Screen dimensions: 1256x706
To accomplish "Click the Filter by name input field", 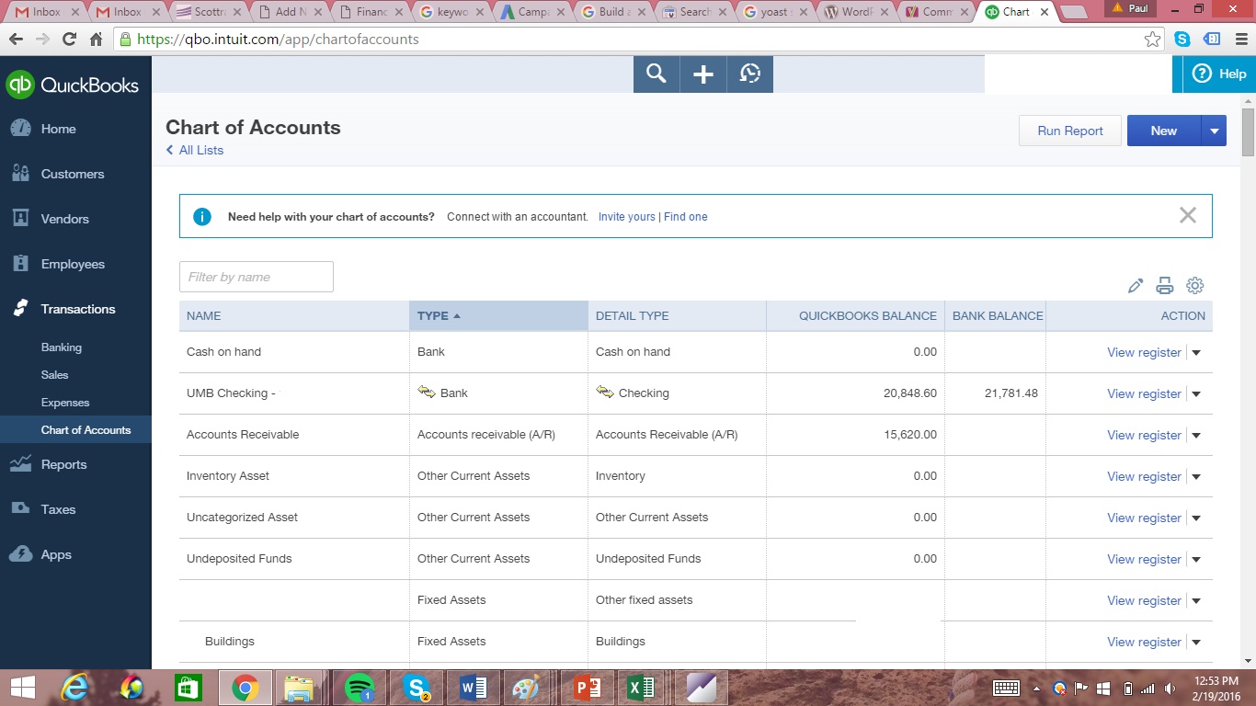I will 256,276.
